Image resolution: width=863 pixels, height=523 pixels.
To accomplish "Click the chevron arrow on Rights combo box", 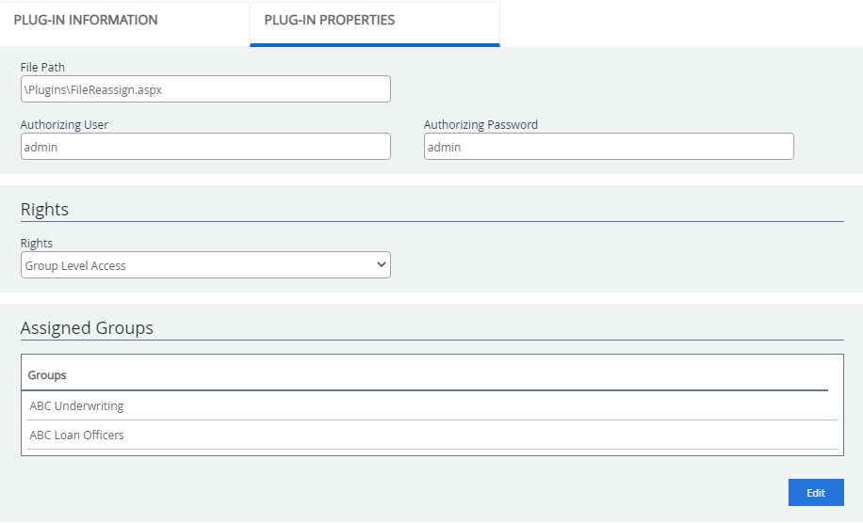I will point(381,265).
